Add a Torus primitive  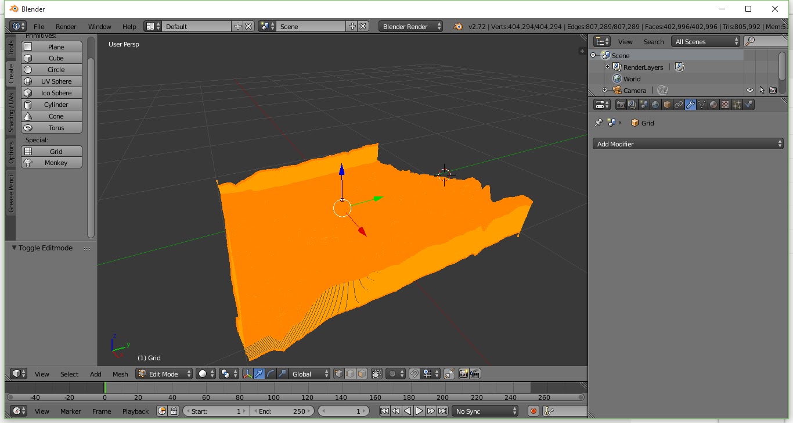[52, 128]
